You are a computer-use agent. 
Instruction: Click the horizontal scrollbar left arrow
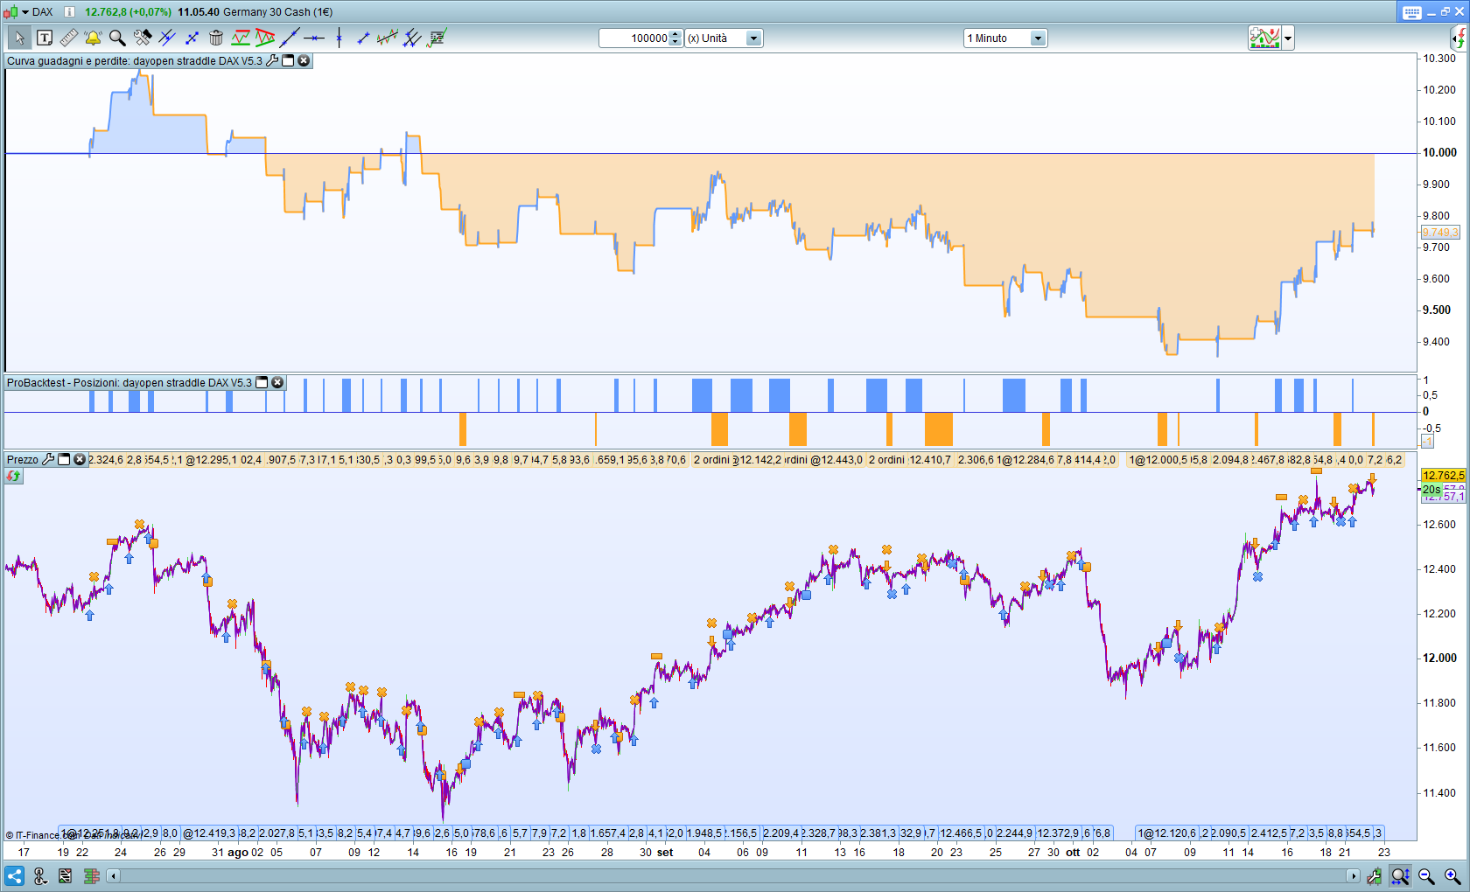coord(113,875)
